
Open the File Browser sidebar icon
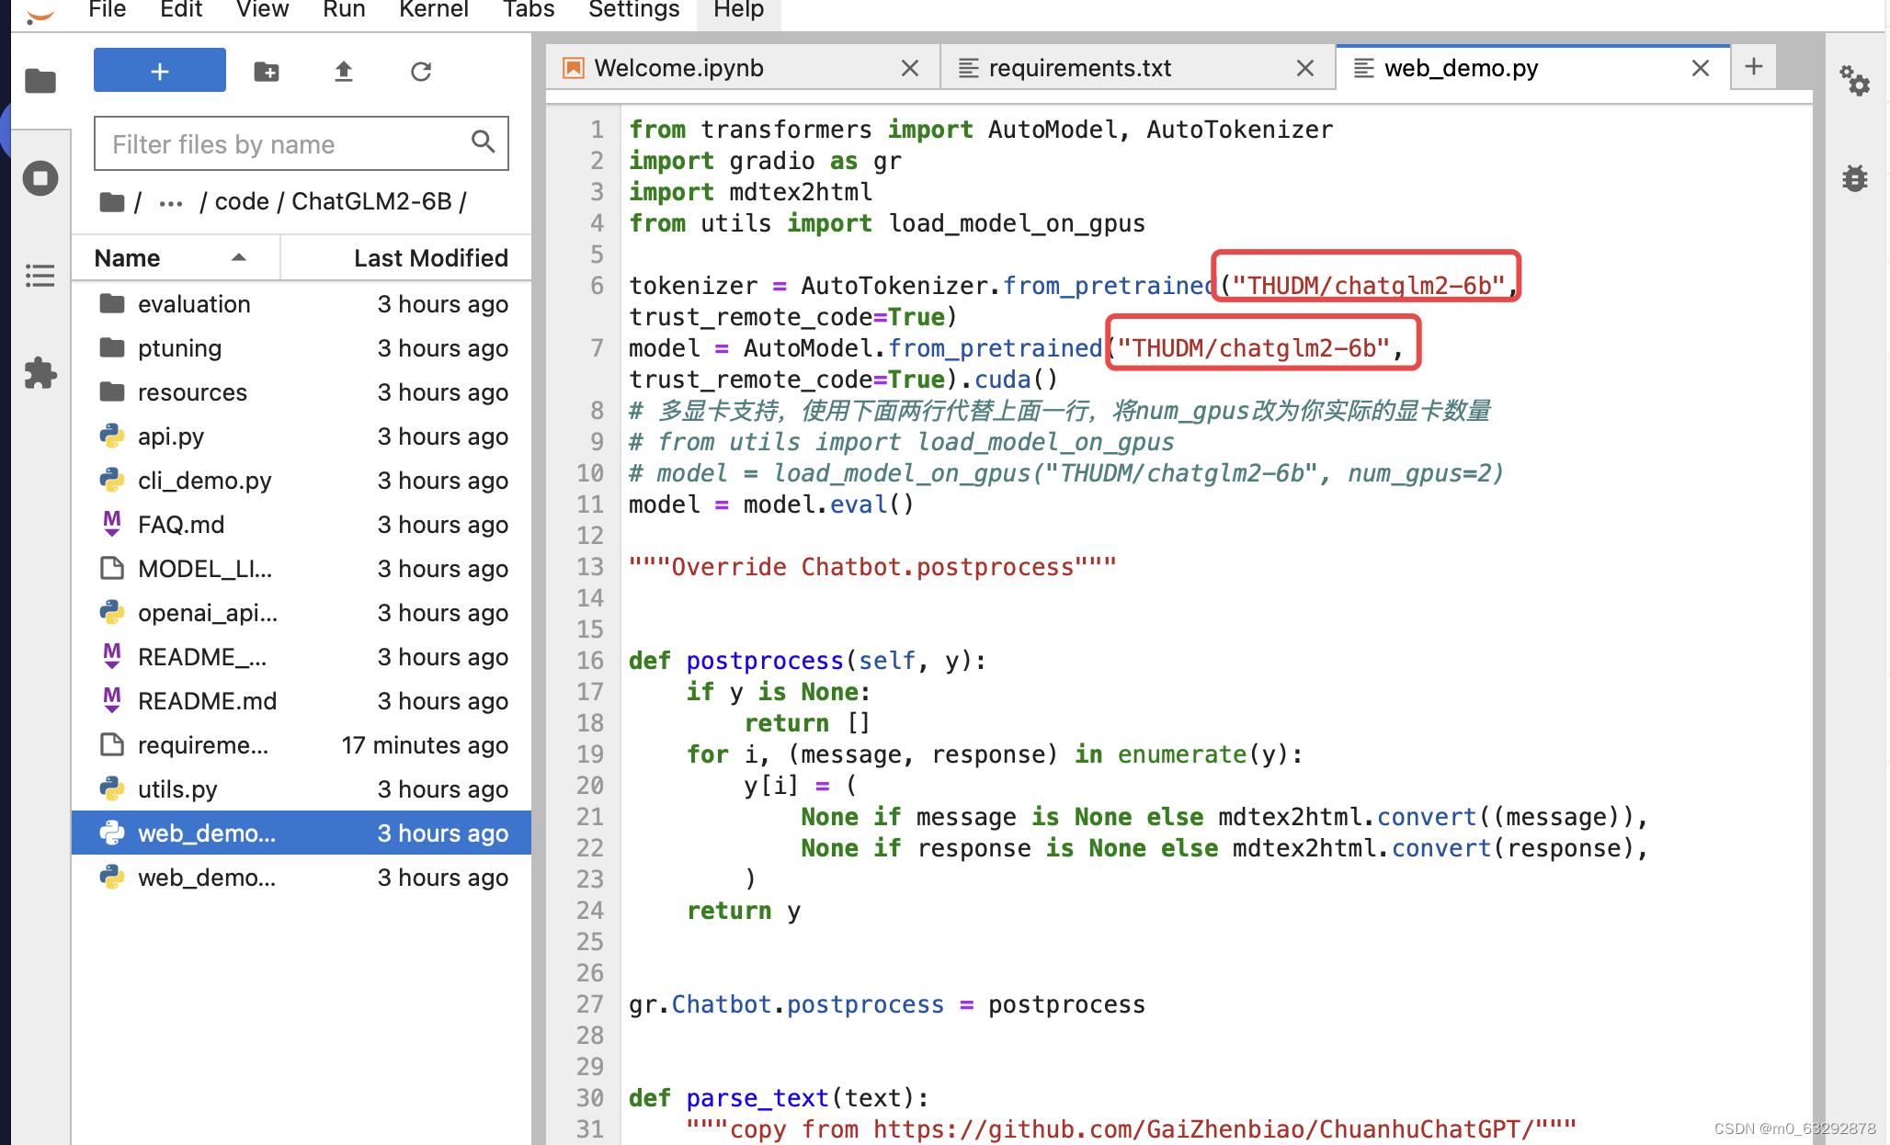pos(40,81)
